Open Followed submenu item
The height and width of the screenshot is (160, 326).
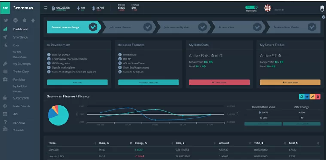click(x=18, y=91)
